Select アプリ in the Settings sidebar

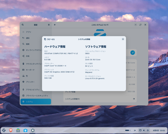(x=36, y=32)
